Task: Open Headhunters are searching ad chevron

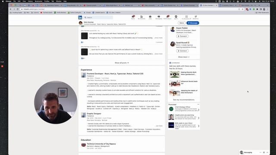Action: coord(198,118)
